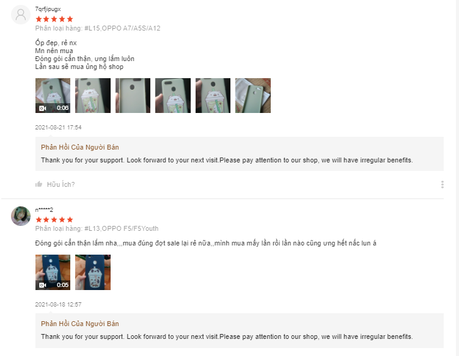Viewport: 459px width, 356px height.
Task: Open the blue case photo thumbnail
Action: [93, 272]
